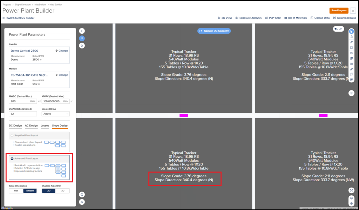
Task: Set Table Orientation to Flat
Action: [16, 190]
